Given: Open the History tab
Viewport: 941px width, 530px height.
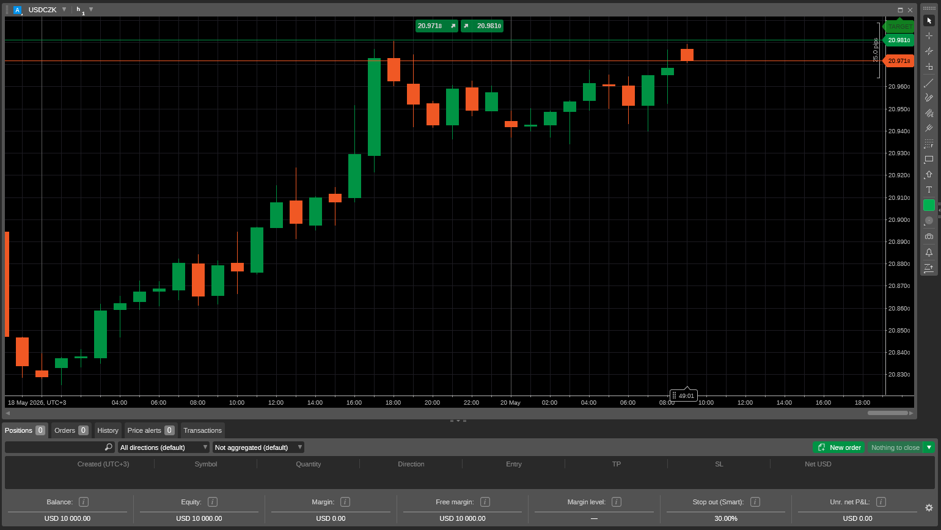Looking at the screenshot, I should pos(108,430).
